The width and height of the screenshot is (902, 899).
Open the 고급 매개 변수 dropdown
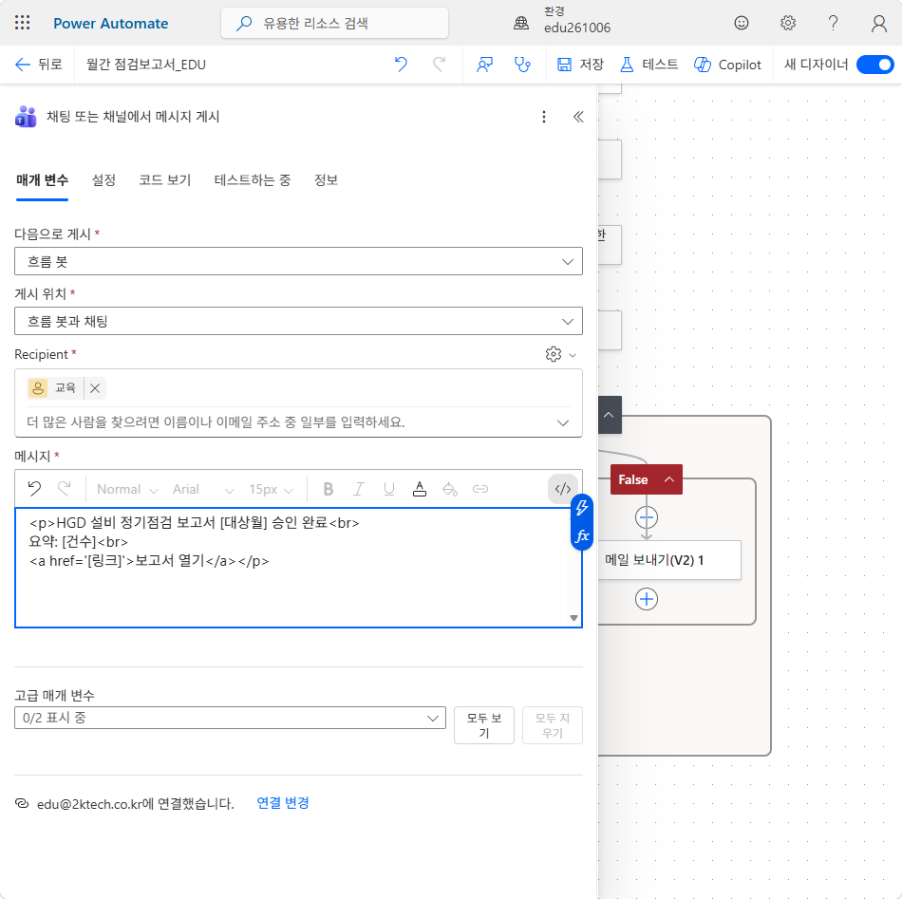coord(230,718)
